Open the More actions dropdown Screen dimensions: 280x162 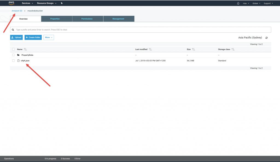tap(49, 37)
